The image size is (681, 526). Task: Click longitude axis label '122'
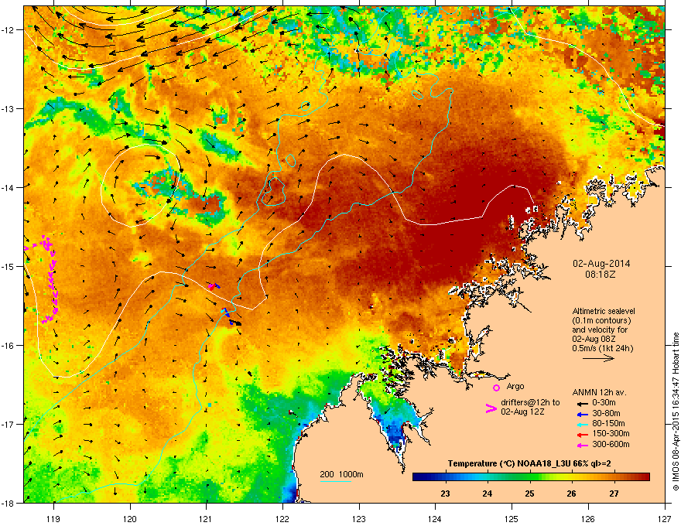pyautogui.click(x=282, y=518)
